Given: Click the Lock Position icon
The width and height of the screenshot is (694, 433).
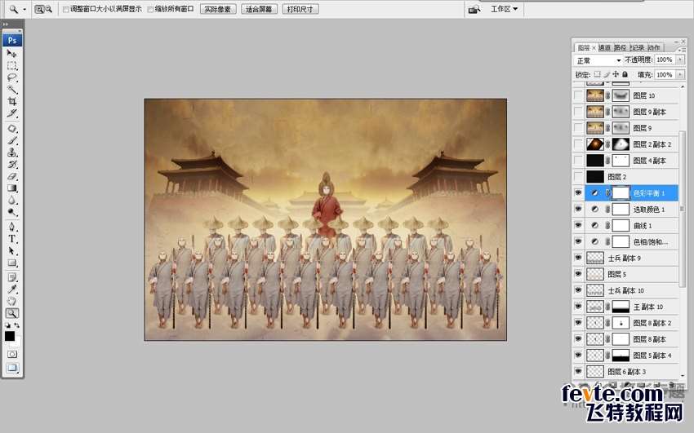Looking at the screenshot, I should coord(616,74).
